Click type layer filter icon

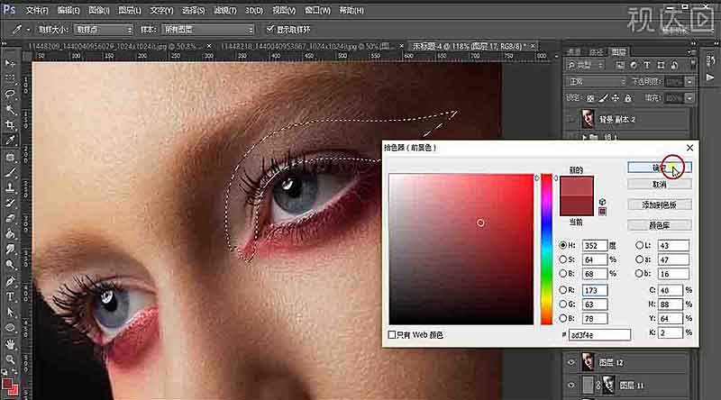coord(647,65)
